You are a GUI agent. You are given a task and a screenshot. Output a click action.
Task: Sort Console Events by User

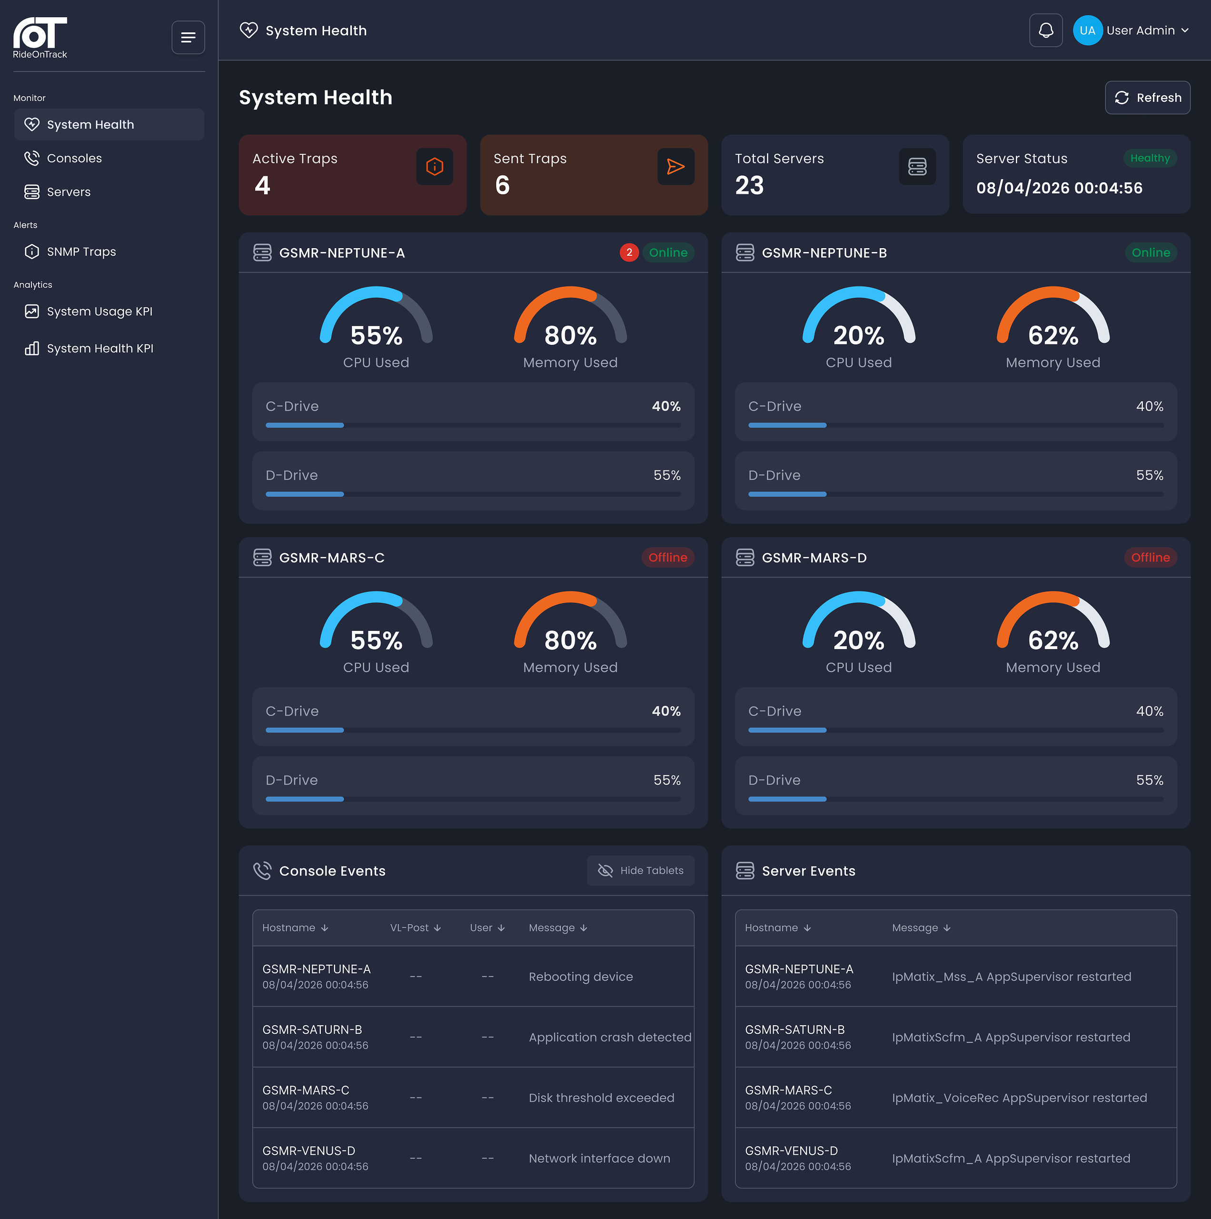[x=487, y=928]
